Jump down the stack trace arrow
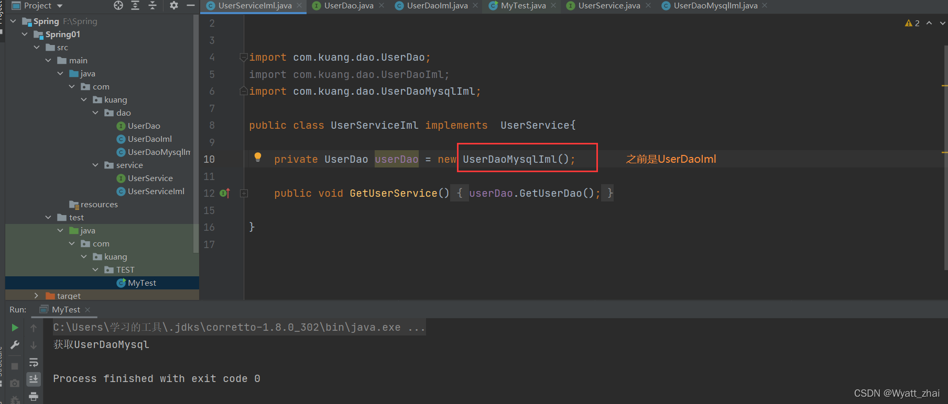948x404 pixels. tap(34, 345)
